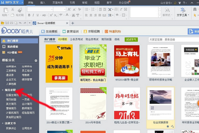Click the print preview icon
This screenshot has width=199, height=133.
tap(16, 23)
